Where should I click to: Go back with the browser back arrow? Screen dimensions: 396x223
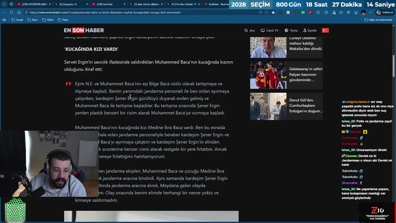4,12
